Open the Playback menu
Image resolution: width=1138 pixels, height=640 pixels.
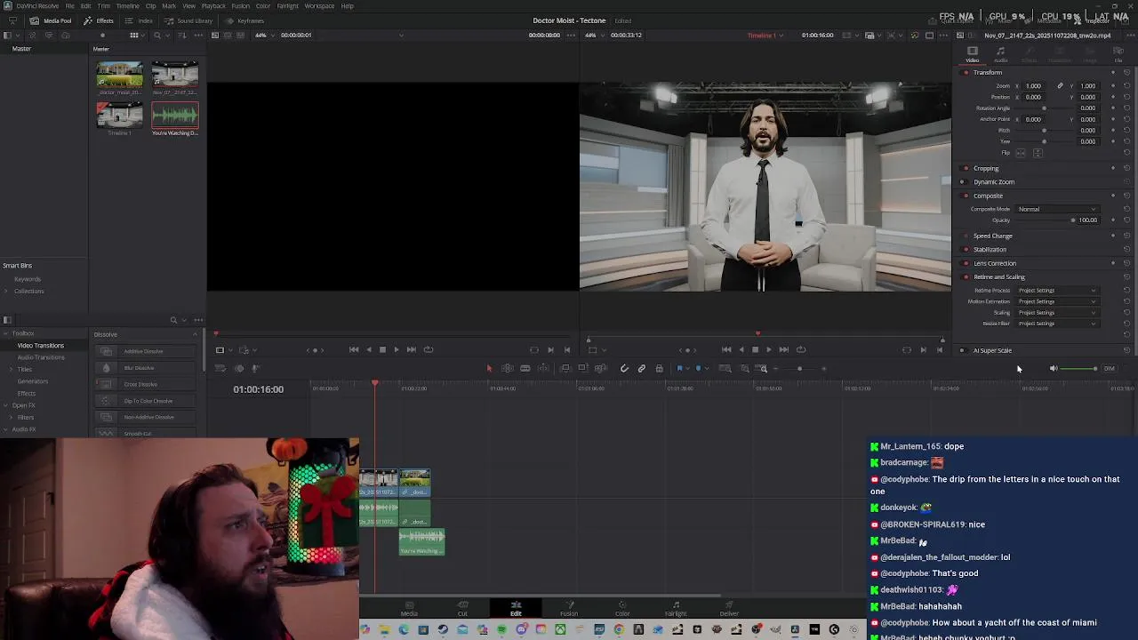213,5
